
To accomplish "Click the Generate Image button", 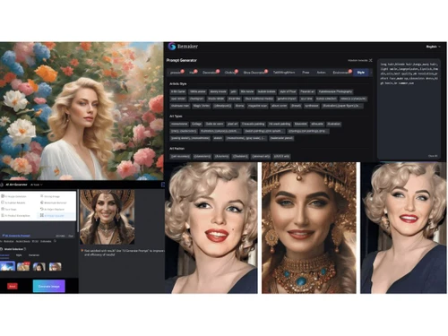I will (49, 286).
